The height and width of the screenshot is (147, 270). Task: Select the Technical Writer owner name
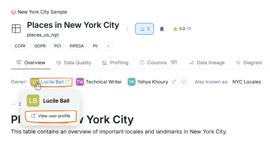coord(104,82)
